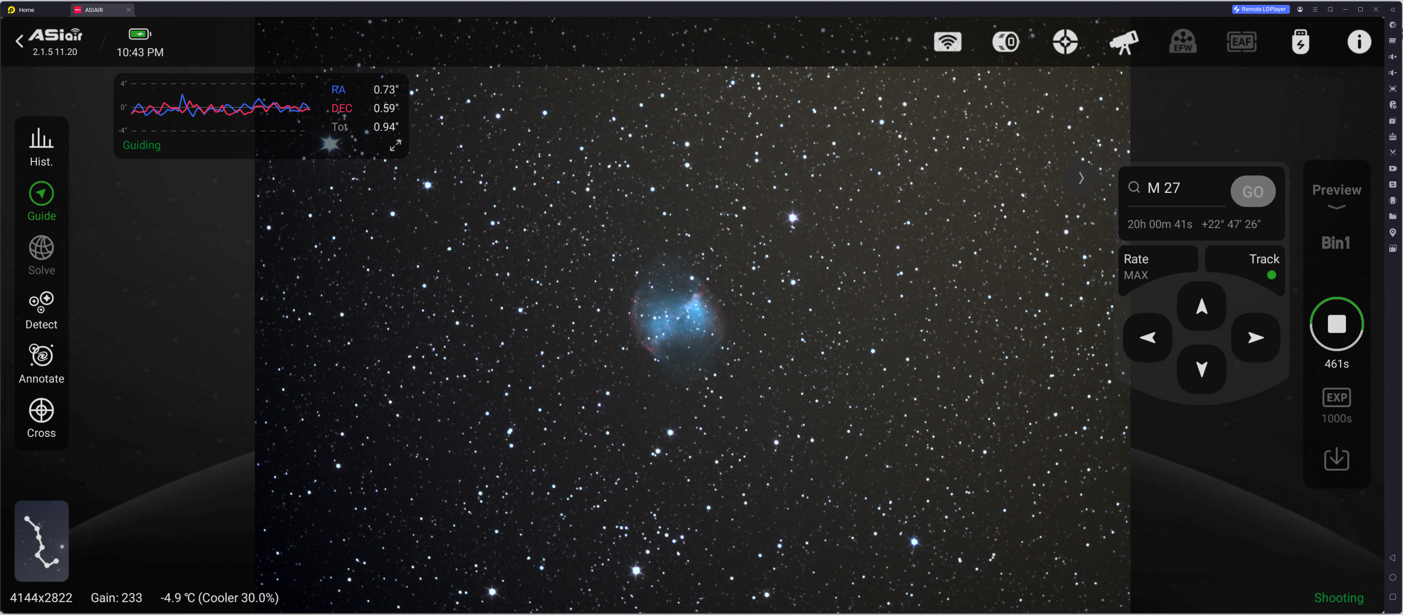Collapse the mount control panel chevron
This screenshot has height=615, width=1403.
[1081, 178]
